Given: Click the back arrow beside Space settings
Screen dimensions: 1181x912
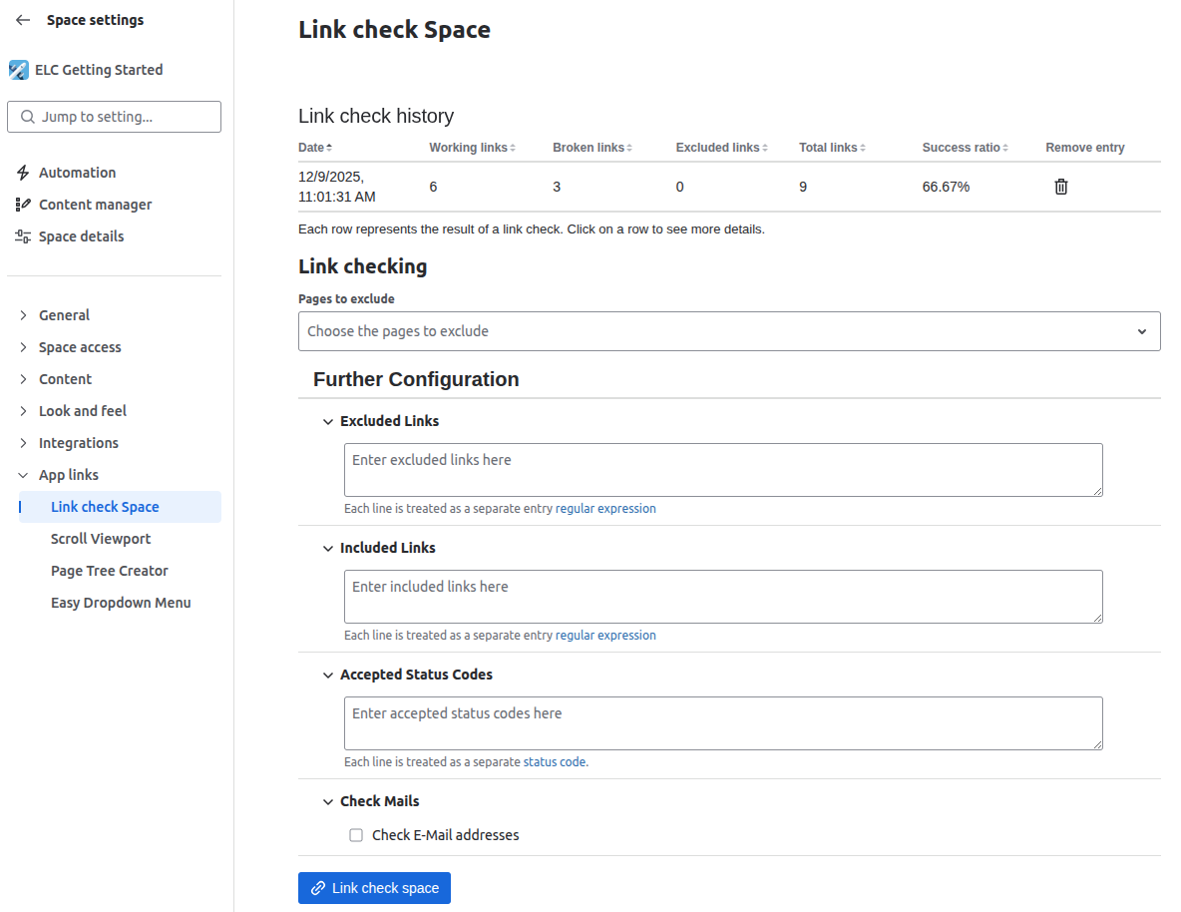Looking at the screenshot, I should click(23, 20).
